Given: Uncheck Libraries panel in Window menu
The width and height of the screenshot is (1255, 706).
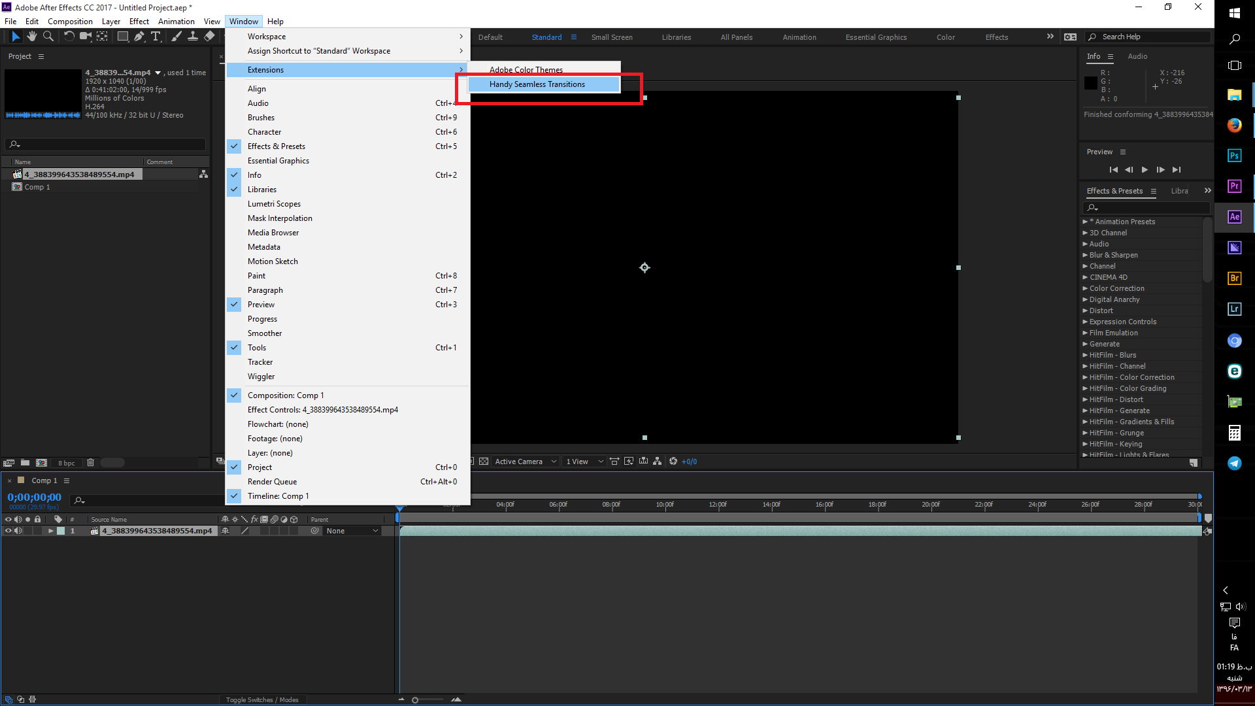Looking at the screenshot, I should point(348,190).
